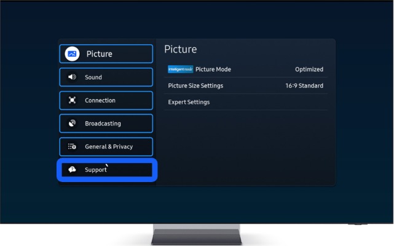394x246 pixels.
Task: Open the Picture Mode setting label
Action: [x=213, y=69]
